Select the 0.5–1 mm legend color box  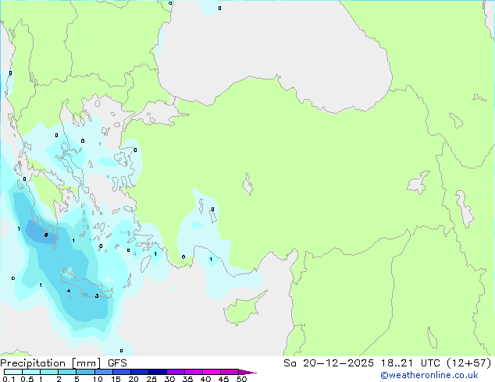31,372
